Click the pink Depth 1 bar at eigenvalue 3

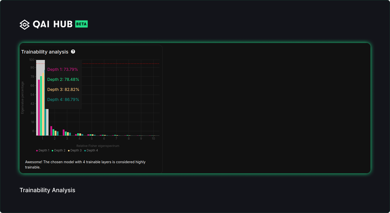(x=64, y=133)
